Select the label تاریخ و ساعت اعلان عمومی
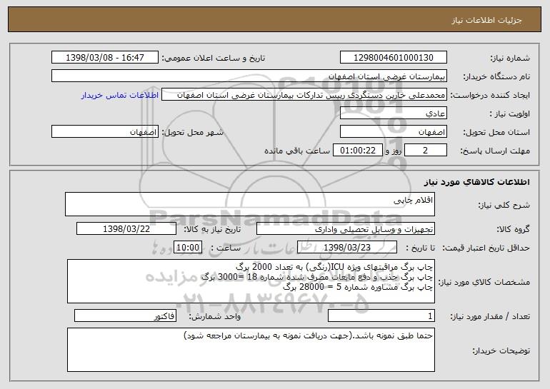550x389 pixels. point(214,58)
